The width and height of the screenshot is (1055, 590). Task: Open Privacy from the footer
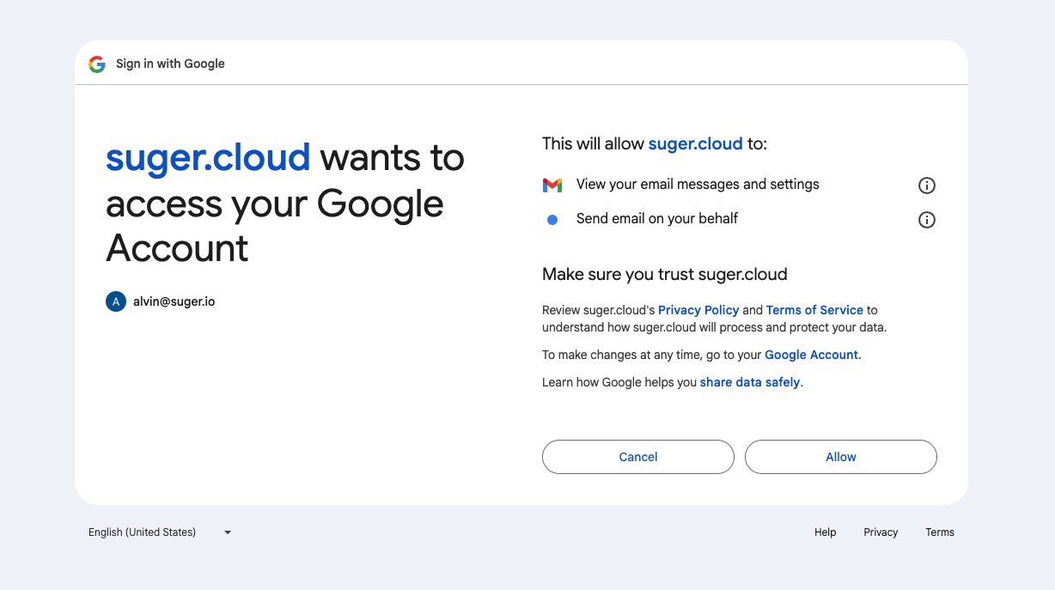click(x=881, y=532)
